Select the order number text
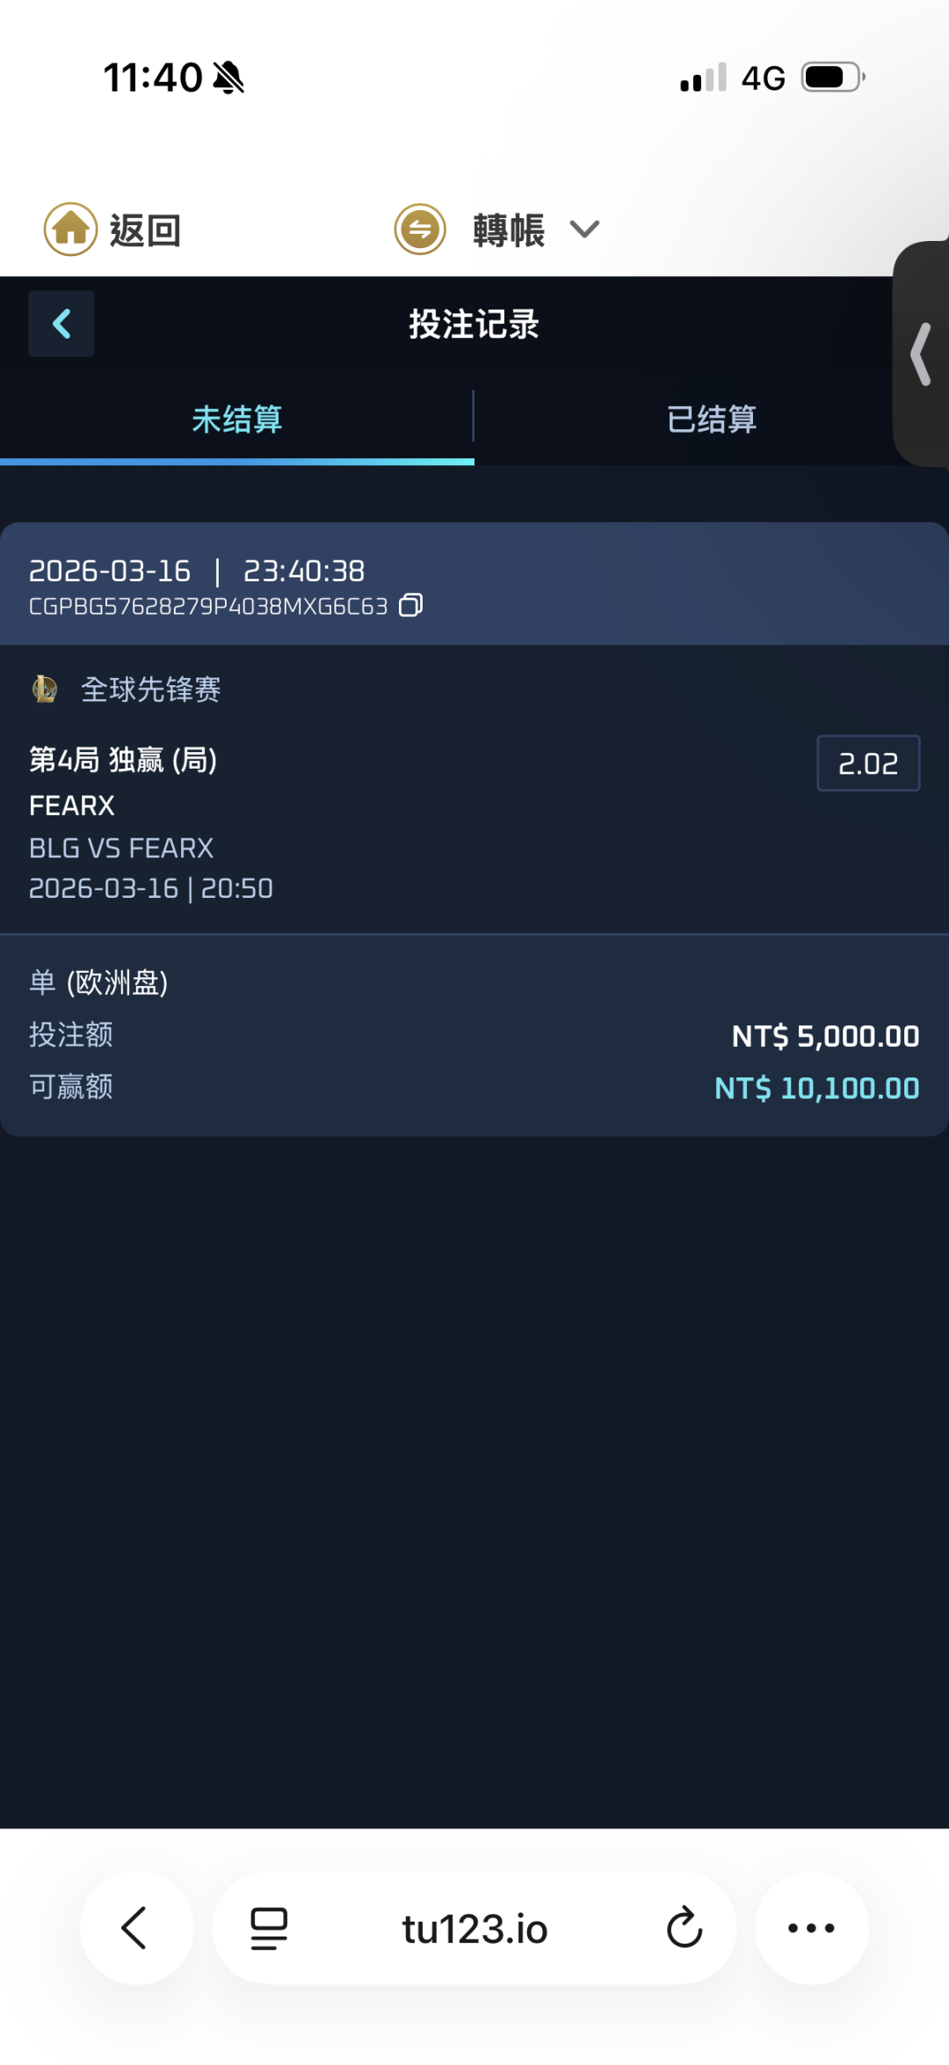 [x=208, y=607]
